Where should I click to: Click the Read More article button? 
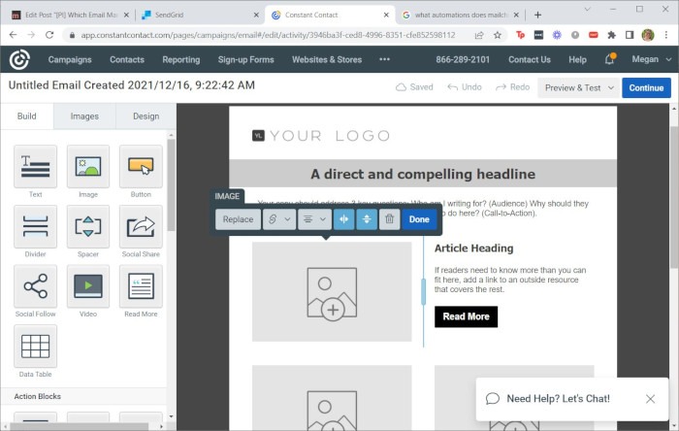(x=466, y=316)
